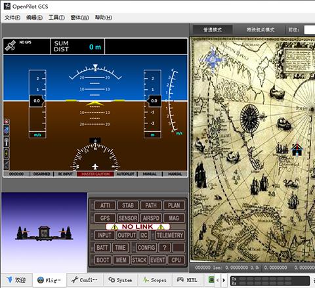Click the satellite GPS status icon

coord(10,45)
